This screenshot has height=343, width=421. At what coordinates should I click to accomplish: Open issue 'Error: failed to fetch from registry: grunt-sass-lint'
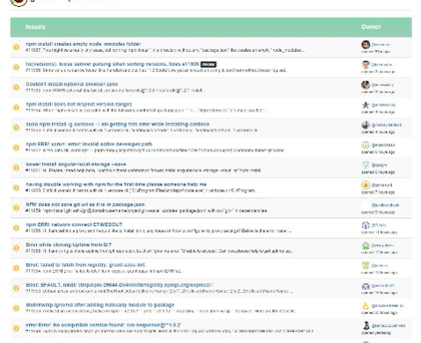pos(85,265)
